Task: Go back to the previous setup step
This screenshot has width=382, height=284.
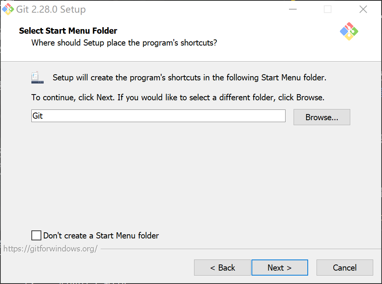Action: pyautogui.click(x=222, y=268)
